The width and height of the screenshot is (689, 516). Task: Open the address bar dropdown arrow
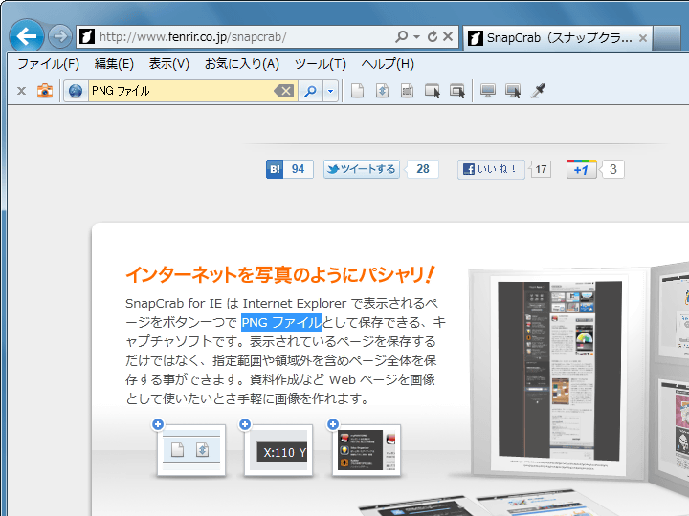coord(416,37)
